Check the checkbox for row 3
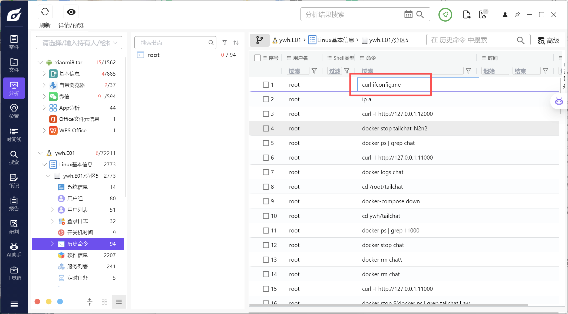Screen dimensions: 568x314 click(x=266, y=114)
